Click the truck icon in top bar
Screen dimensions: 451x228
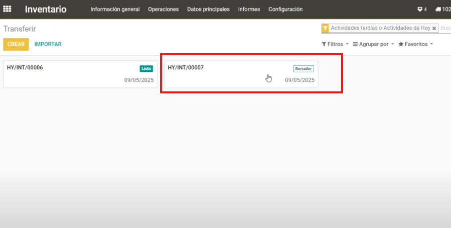click(x=438, y=9)
